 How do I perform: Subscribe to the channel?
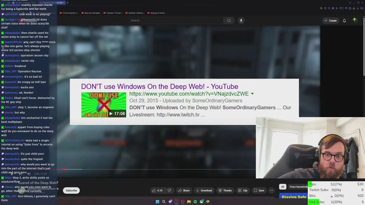[x=71, y=190]
